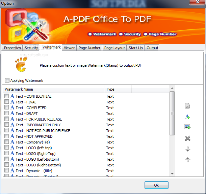The width and height of the screenshot is (206, 194).
Task: Sort by Watermark Name column header
Action: click(54, 89)
